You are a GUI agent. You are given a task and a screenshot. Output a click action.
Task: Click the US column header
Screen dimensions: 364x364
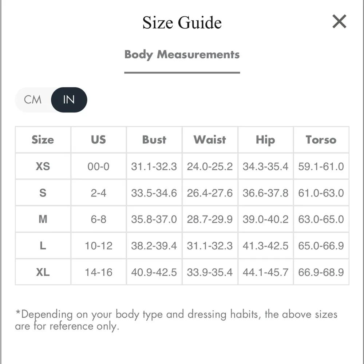click(x=98, y=140)
